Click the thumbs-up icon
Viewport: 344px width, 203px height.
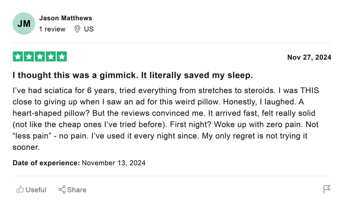(x=20, y=190)
